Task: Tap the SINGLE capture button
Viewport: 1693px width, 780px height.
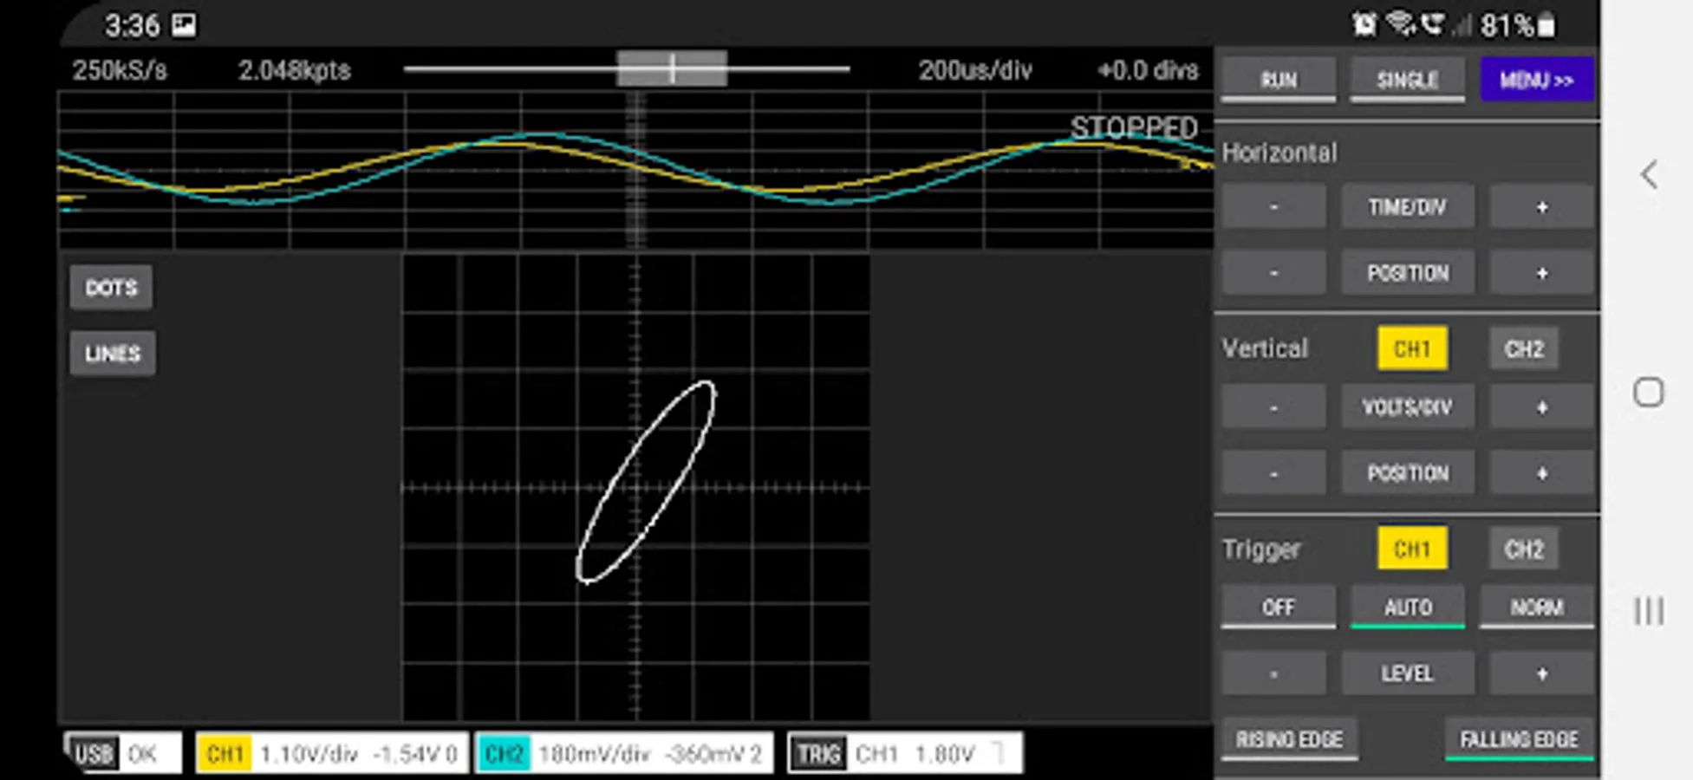Action: 1407,80
